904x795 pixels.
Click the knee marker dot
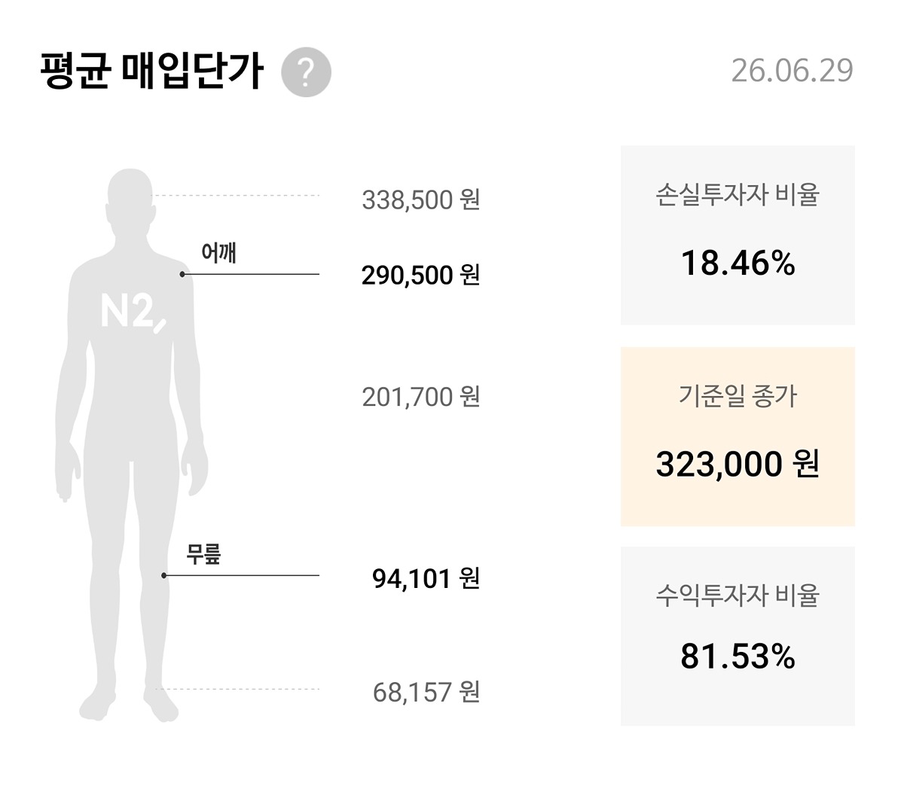tap(163, 575)
